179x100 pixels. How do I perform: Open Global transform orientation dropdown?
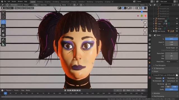(64, 5)
